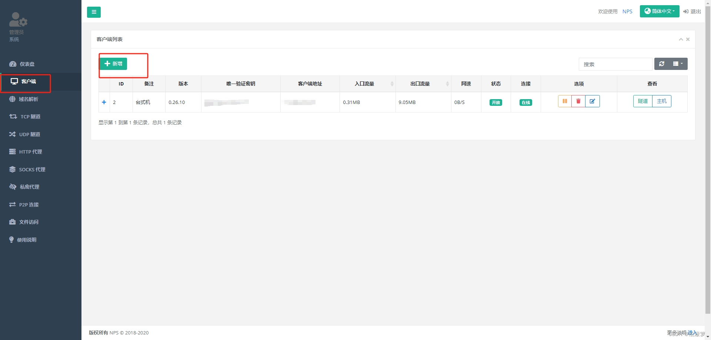
Task: Open SOCKS 代理 page
Action: tap(41, 169)
